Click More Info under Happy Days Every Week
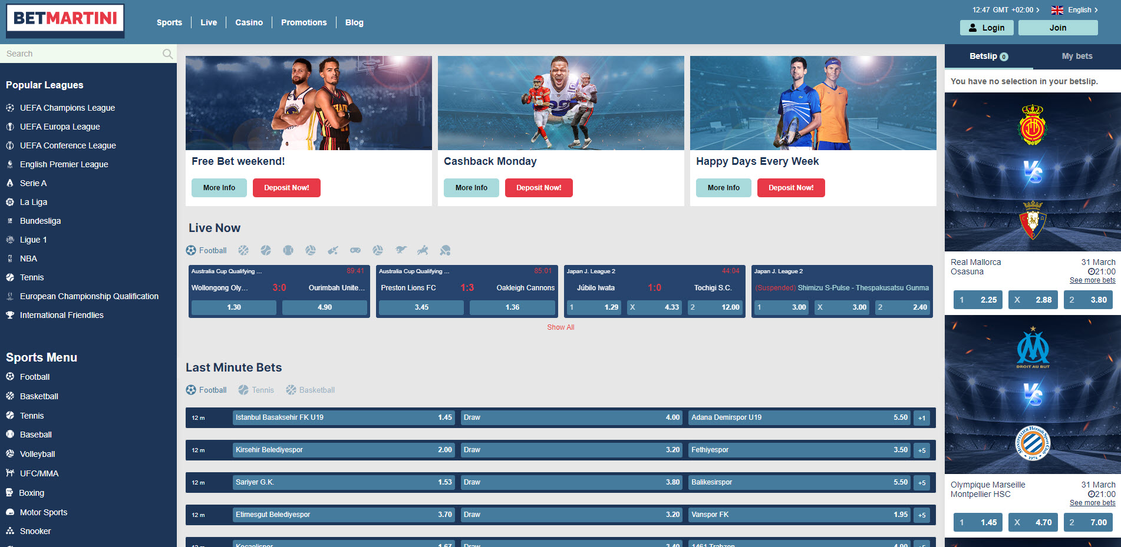This screenshot has width=1121, height=547. point(724,188)
